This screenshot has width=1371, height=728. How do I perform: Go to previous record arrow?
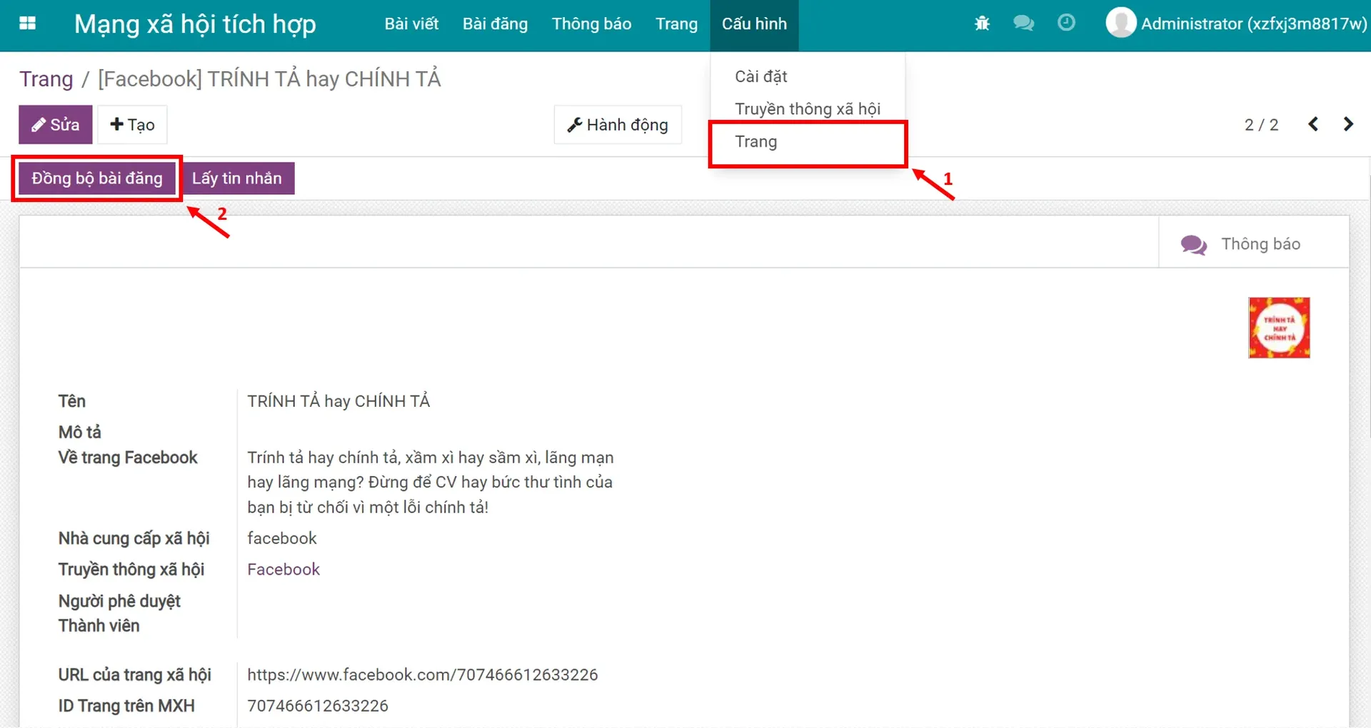coord(1313,124)
